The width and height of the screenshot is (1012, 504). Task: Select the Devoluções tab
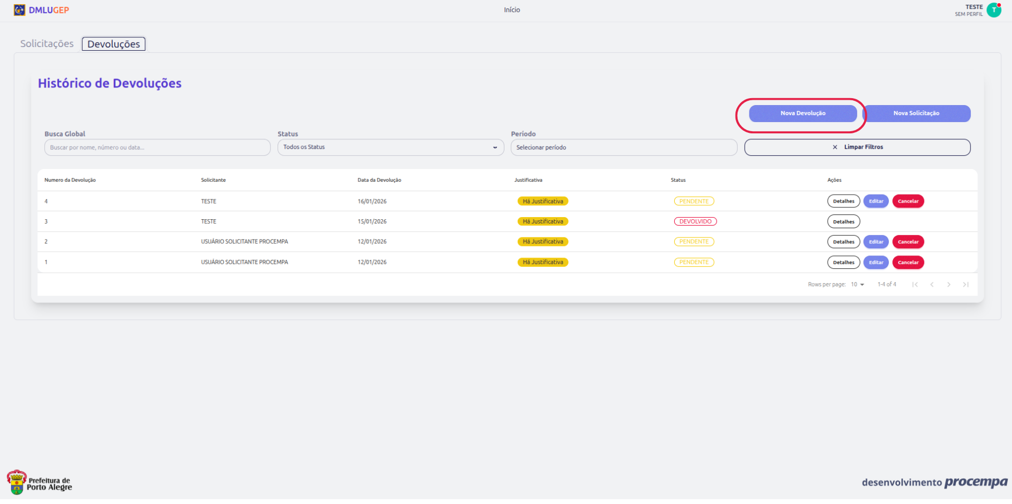coord(114,44)
